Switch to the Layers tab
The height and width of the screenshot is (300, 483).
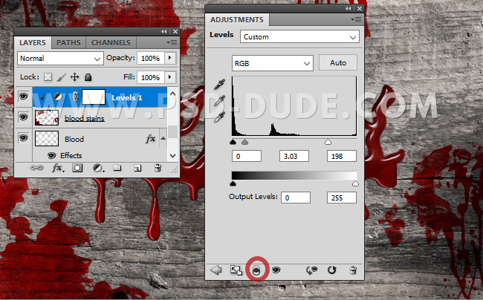pyautogui.click(x=33, y=42)
